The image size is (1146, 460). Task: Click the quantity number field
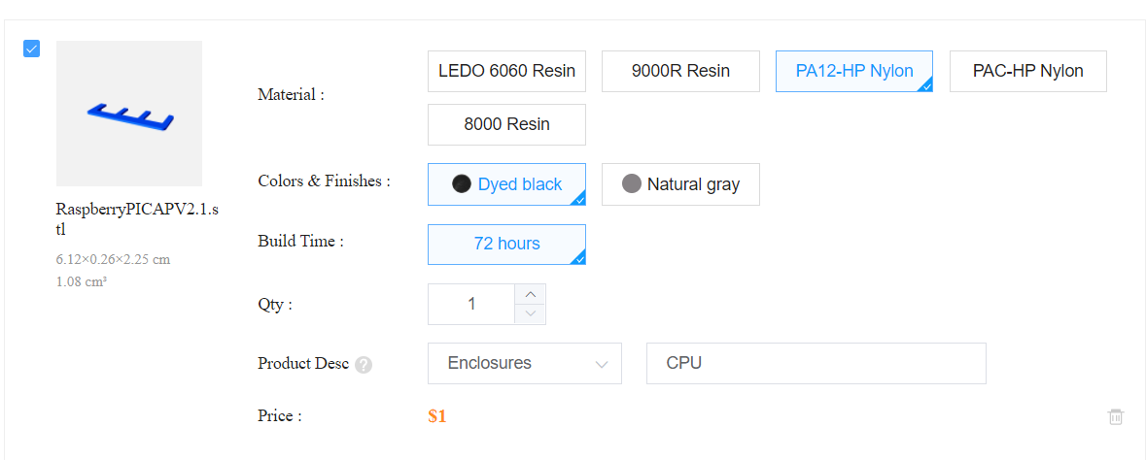(472, 305)
